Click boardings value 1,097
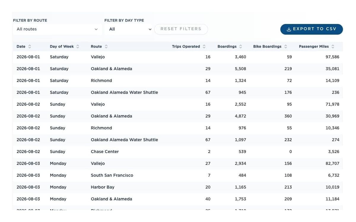Image resolution: width=356 pixels, height=222 pixels. (240, 140)
